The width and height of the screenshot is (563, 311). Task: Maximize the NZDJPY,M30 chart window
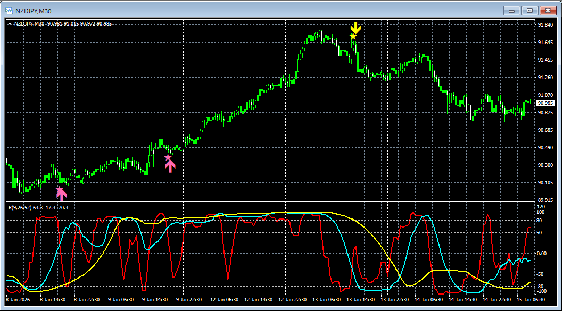tap(529, 10)
